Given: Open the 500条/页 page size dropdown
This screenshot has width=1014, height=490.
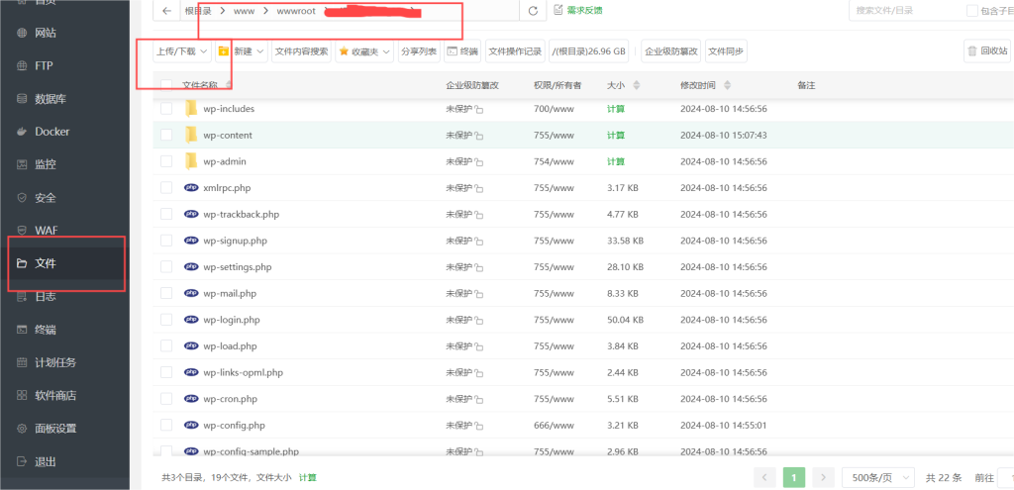Looking at the screenshot, I should (x=877, y=477).
